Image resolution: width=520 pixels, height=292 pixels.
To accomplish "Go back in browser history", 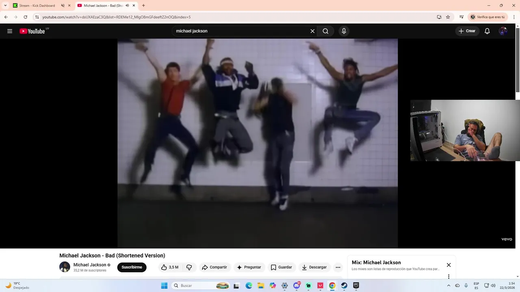I will click(x=6, y=17).
